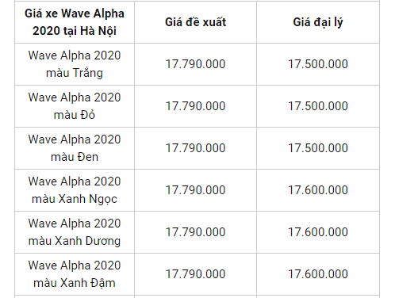Select suggested price 17.790.000 for màu Trắng
Screen dimensions: 395x298
point(195,64)
